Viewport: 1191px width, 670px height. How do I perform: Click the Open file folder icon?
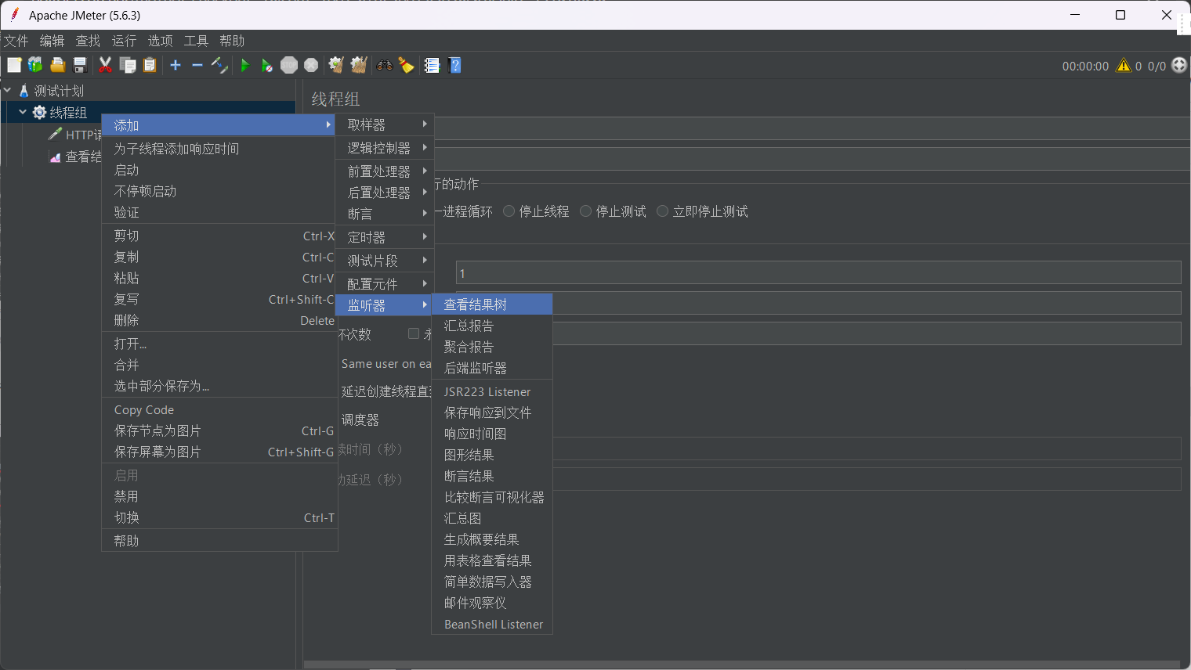coord(57,65)
